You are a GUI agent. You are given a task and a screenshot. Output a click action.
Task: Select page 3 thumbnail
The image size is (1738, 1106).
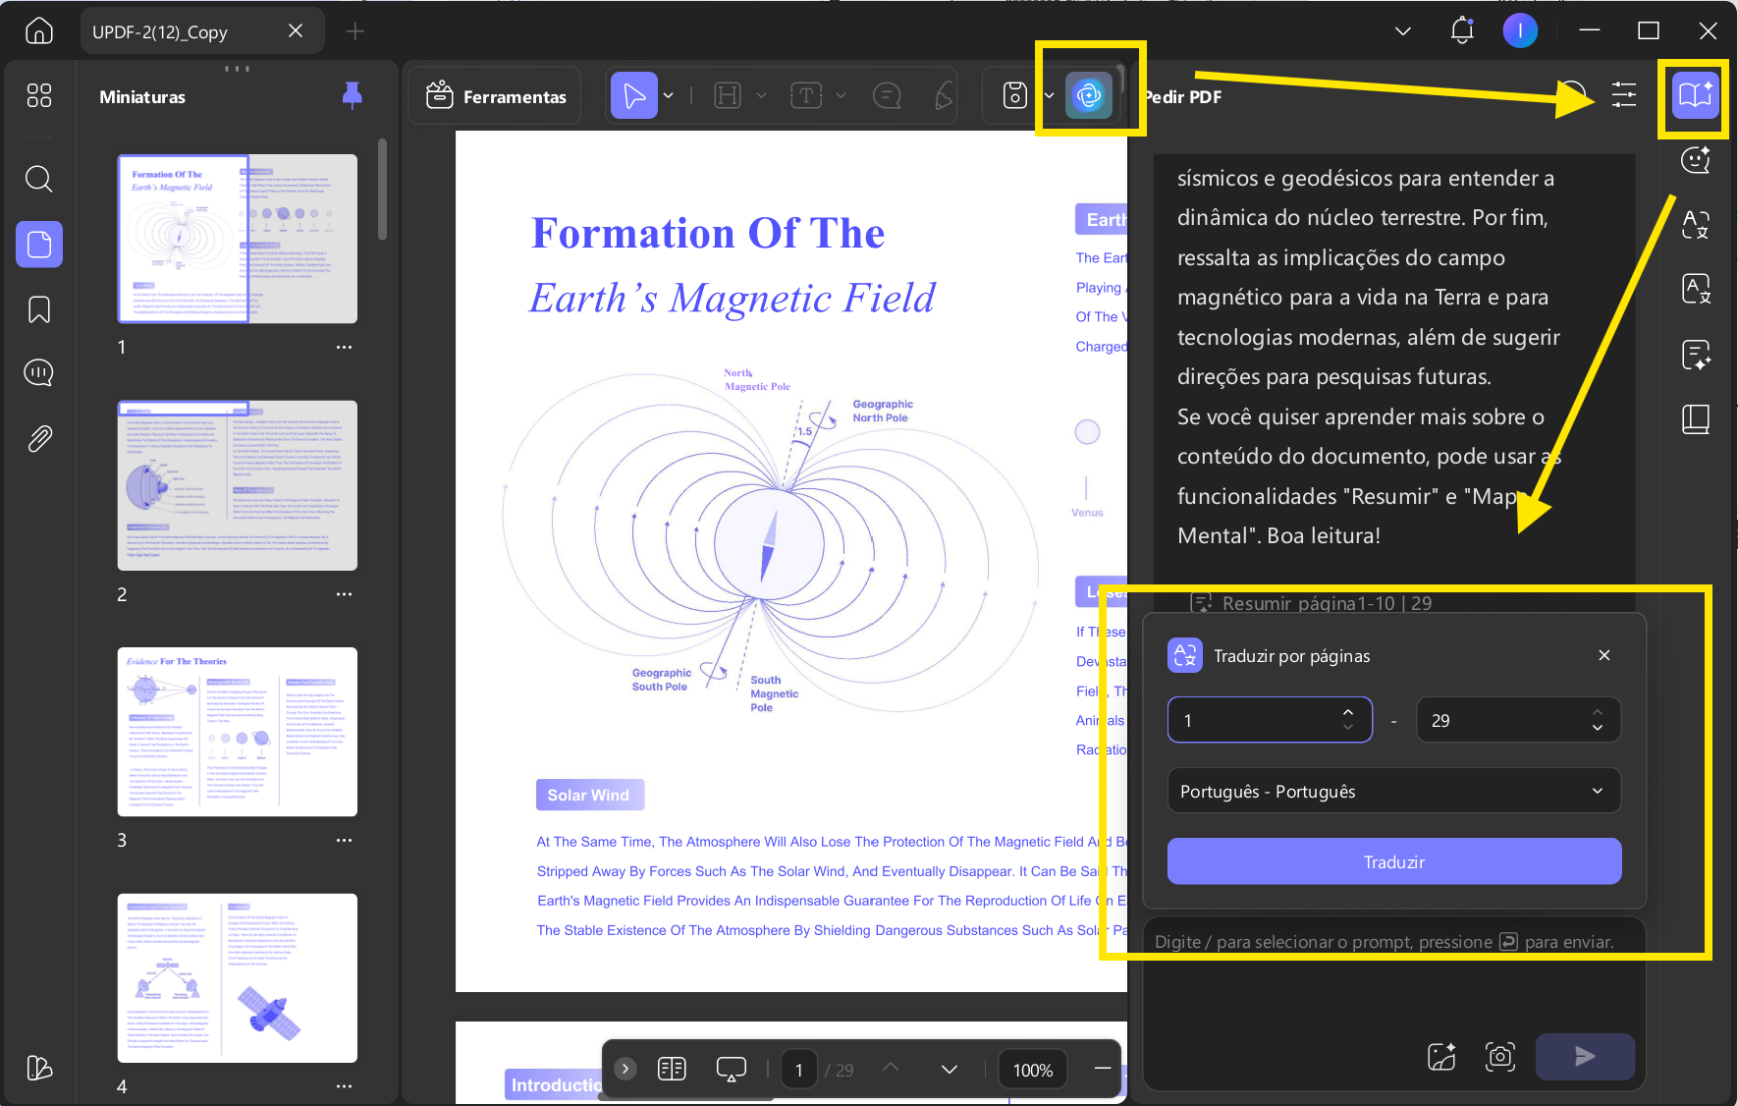tap(238, 732)
